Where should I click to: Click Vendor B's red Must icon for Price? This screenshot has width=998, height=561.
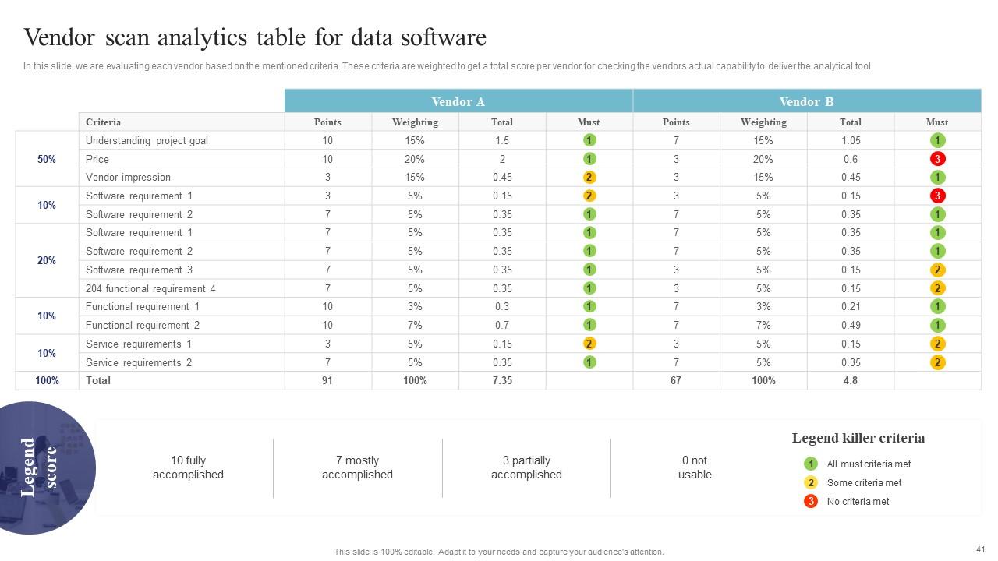[x=937, y=159]
